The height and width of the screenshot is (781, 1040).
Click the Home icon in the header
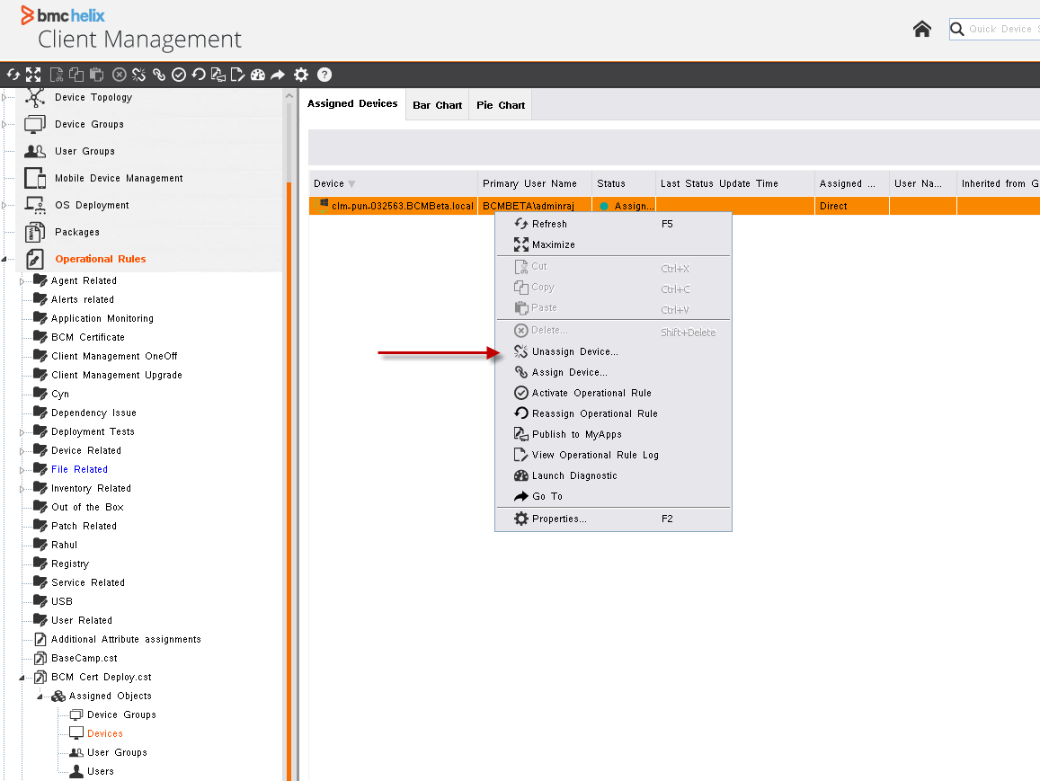922,29
